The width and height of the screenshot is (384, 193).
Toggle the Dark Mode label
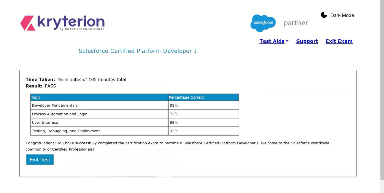342,15
